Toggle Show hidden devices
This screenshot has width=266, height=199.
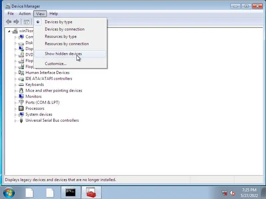coord(70,54)
